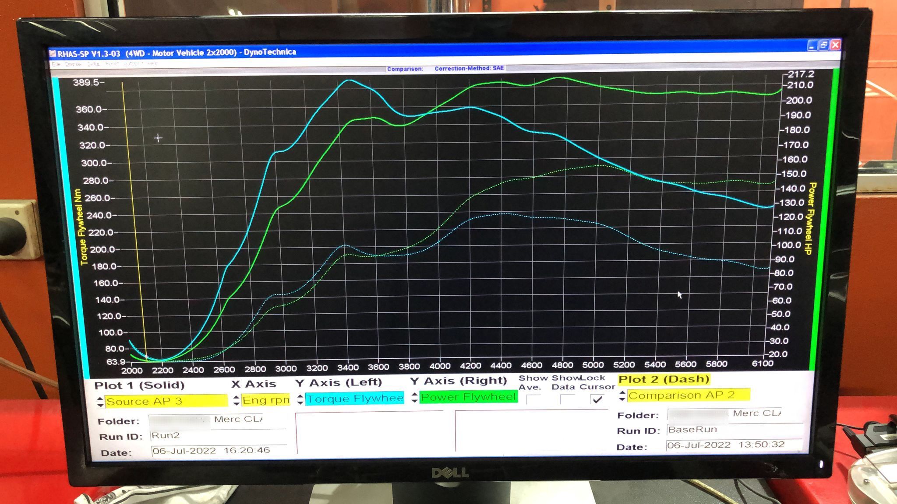This screenshot has width=897, height=504.
Task: Open the Eng rpm X Axis selector
Action: 266,400
